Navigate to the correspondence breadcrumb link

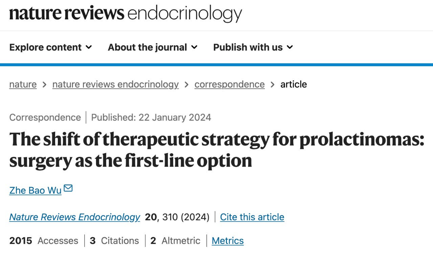[229, 84]
